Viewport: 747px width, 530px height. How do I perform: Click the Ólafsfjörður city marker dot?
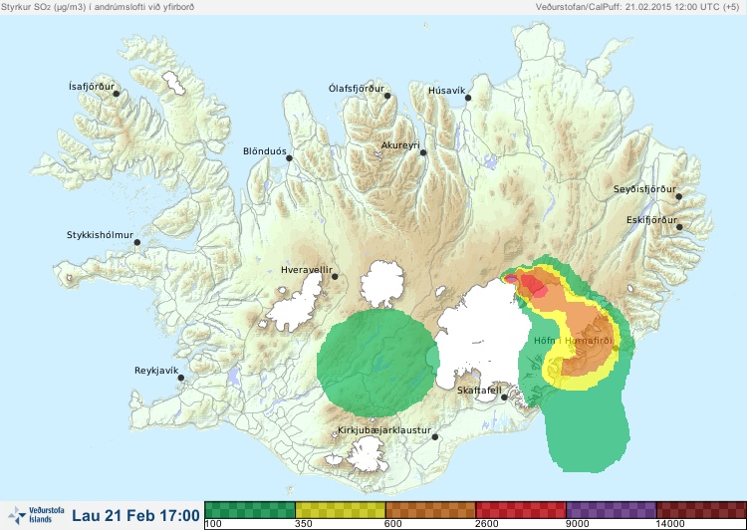point(387,96)
